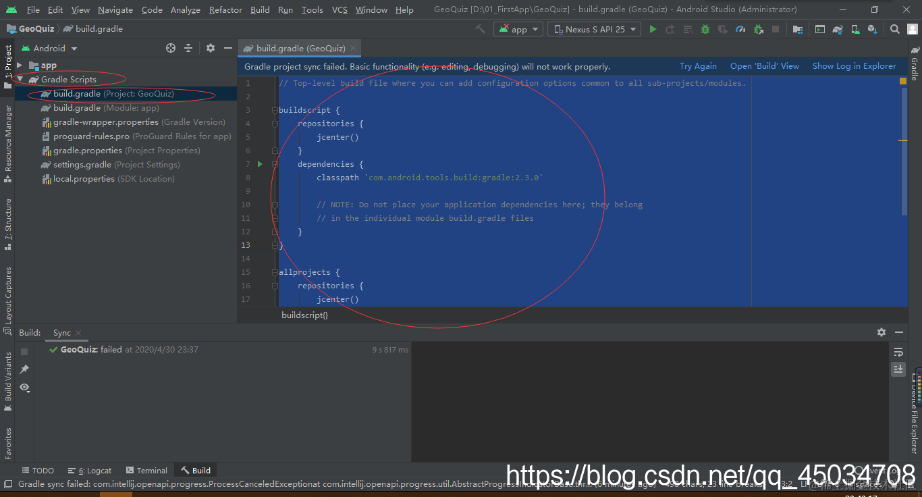Viewport: 922px width, 497px height.
Task: Click Open 'Build' View link
Action: tap(765, 66)
